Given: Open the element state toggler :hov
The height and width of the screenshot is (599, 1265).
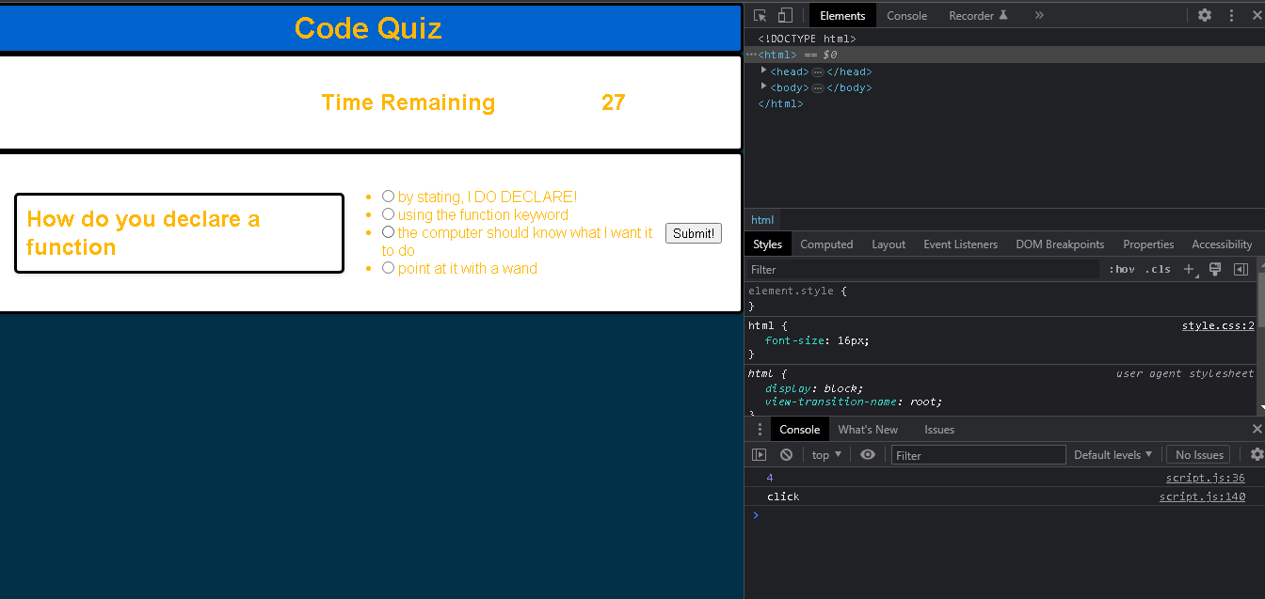Looking at the screenshot, I should tap(1121, 269).
